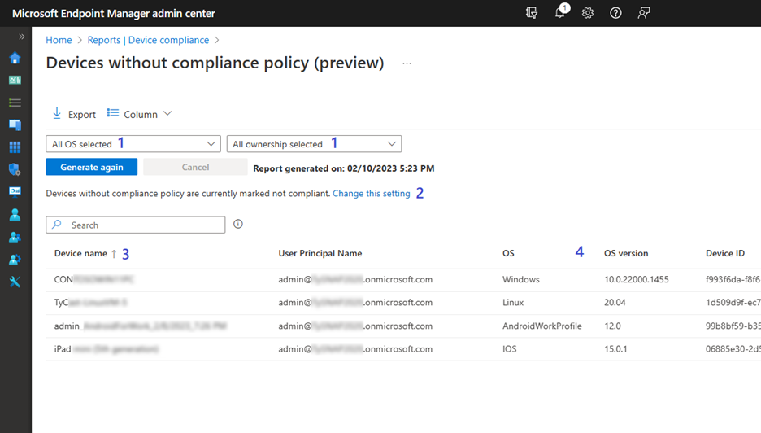Expand the left navigation sidebar

point(21,37)
